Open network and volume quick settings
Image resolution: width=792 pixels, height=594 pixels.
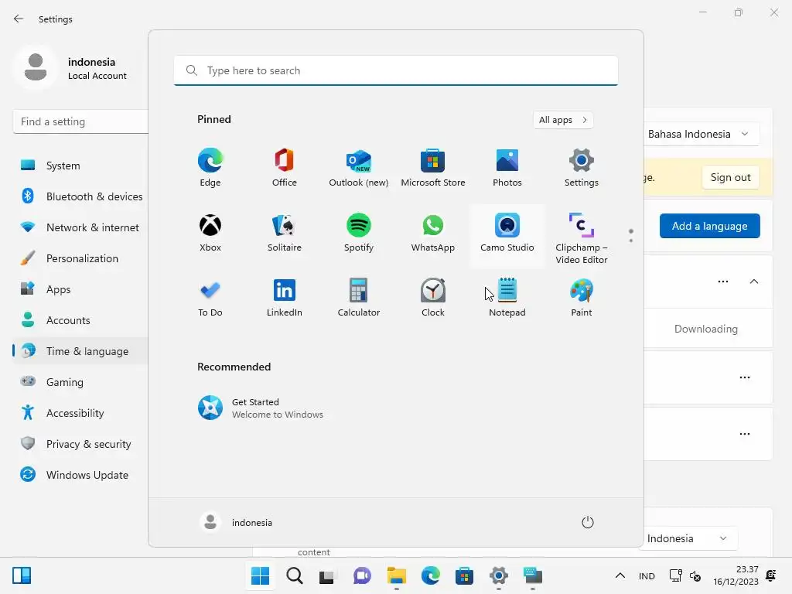(685, 575)
